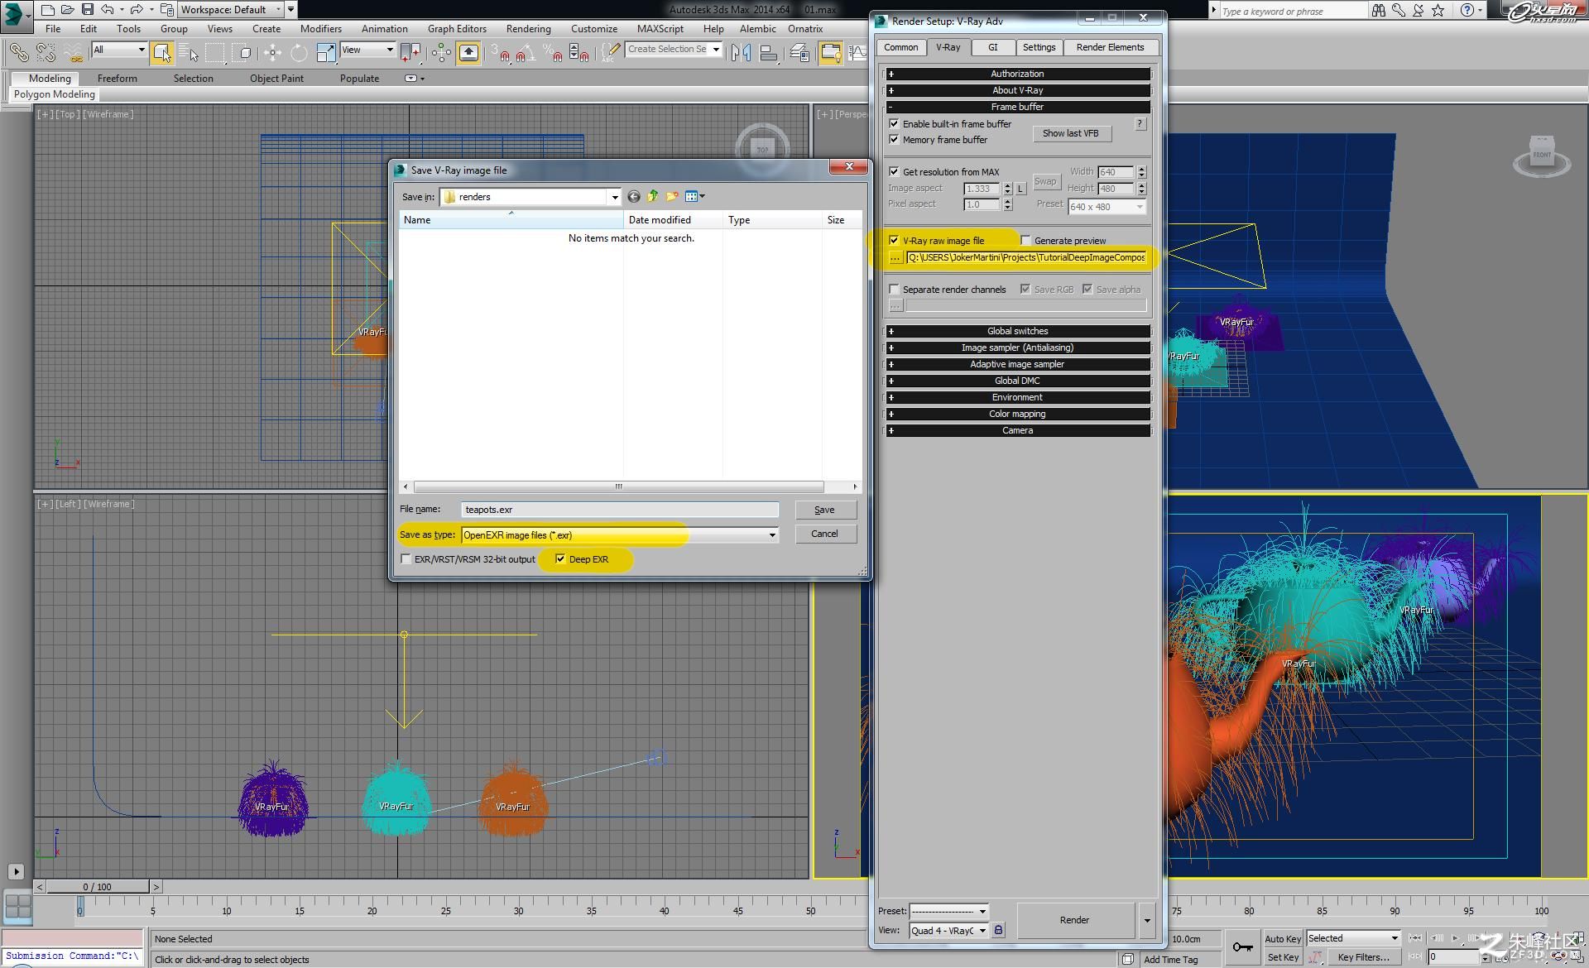Select the Select and Link tool
This screenshot has width=1589, height=968.
pyautogui.click(x=18, y=53)
